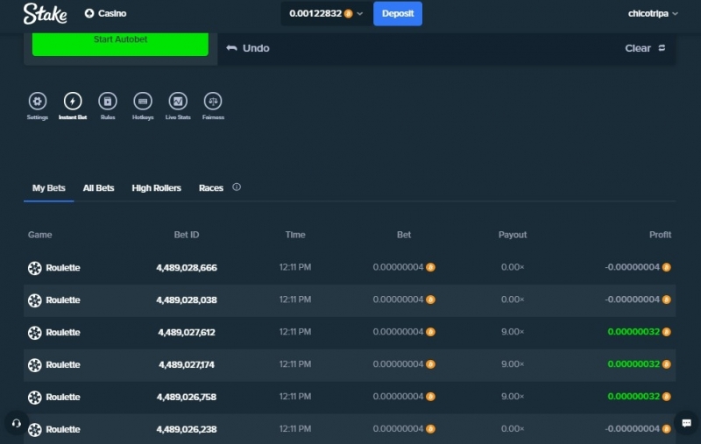Open bet ID 4,489,028,038
The height and width of the screenshot is (444, 701).
point(187,300)
